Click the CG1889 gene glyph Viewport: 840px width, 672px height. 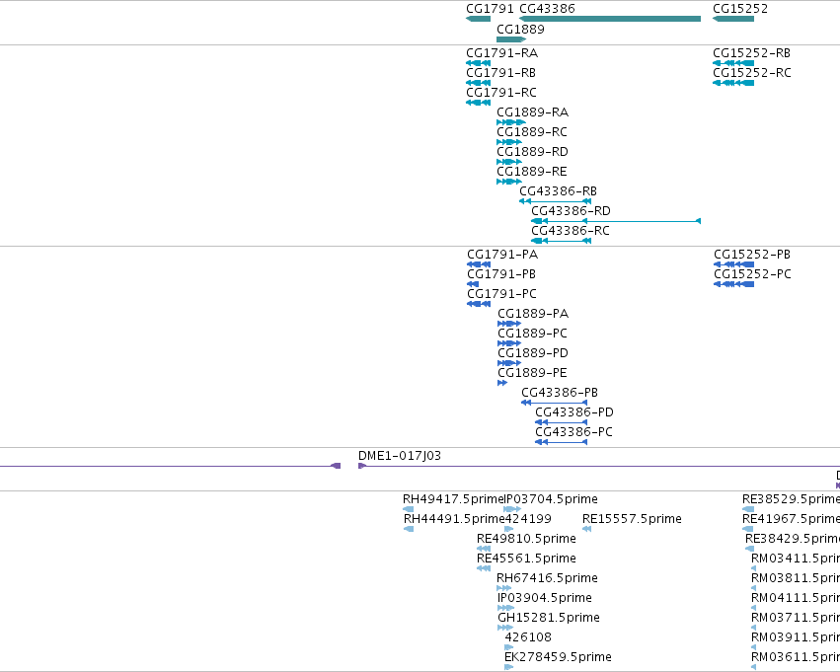(511, 39)
